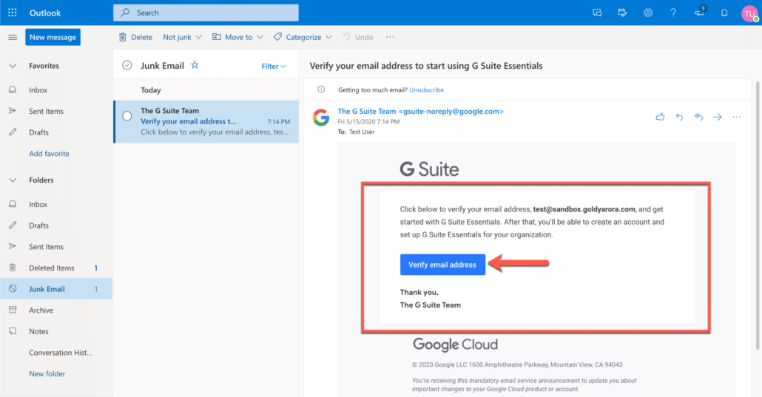The image size is (762, 397).
Task: Click Move to button
Action: (232, 37)
